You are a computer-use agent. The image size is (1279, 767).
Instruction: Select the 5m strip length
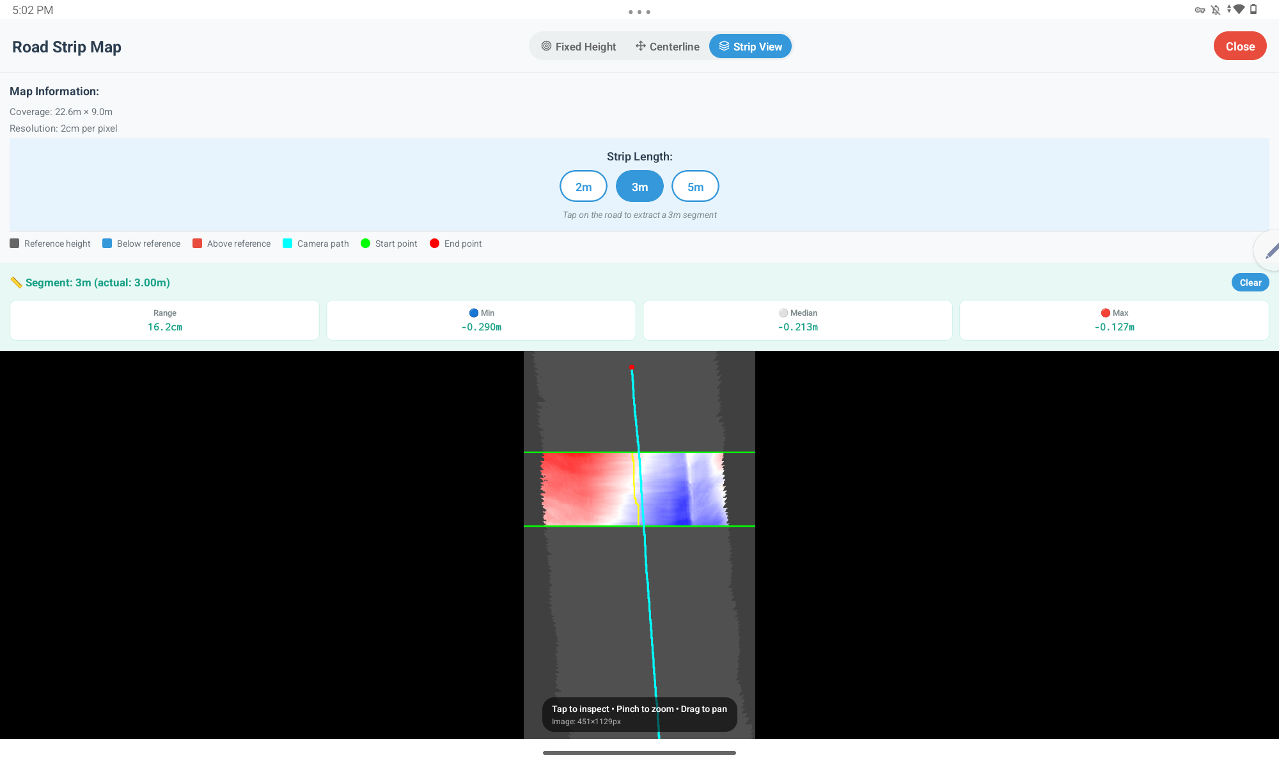click(x=695, y=187)
